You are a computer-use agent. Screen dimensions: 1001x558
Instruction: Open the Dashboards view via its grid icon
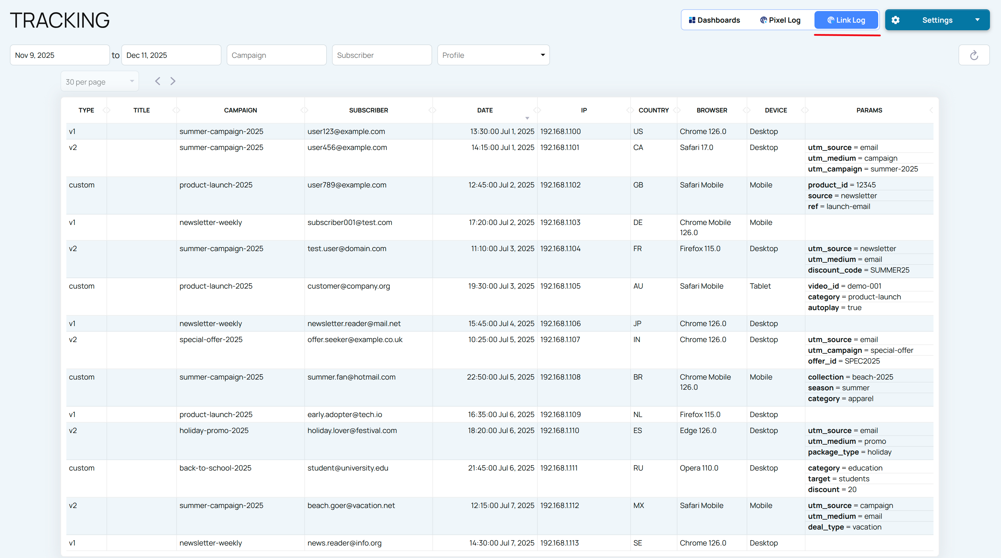[693, 20]
